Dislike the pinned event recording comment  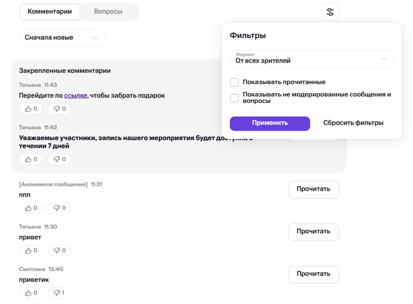click(59, 159)
